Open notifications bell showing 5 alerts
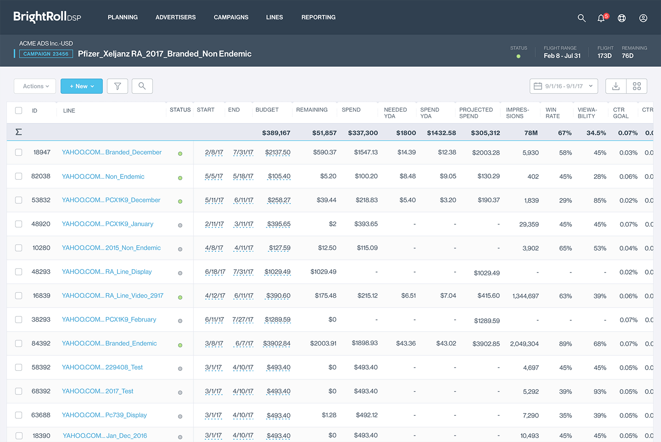 pos(600,18)
